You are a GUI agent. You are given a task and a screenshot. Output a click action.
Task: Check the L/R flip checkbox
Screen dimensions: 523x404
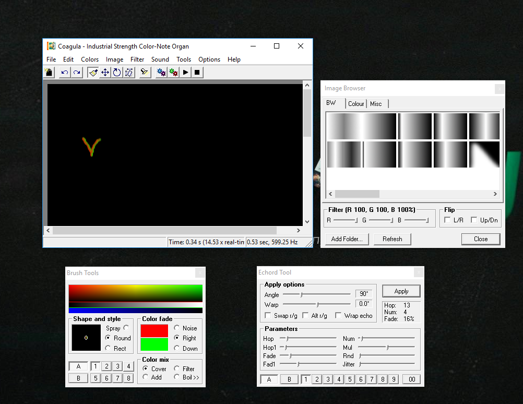447,220
